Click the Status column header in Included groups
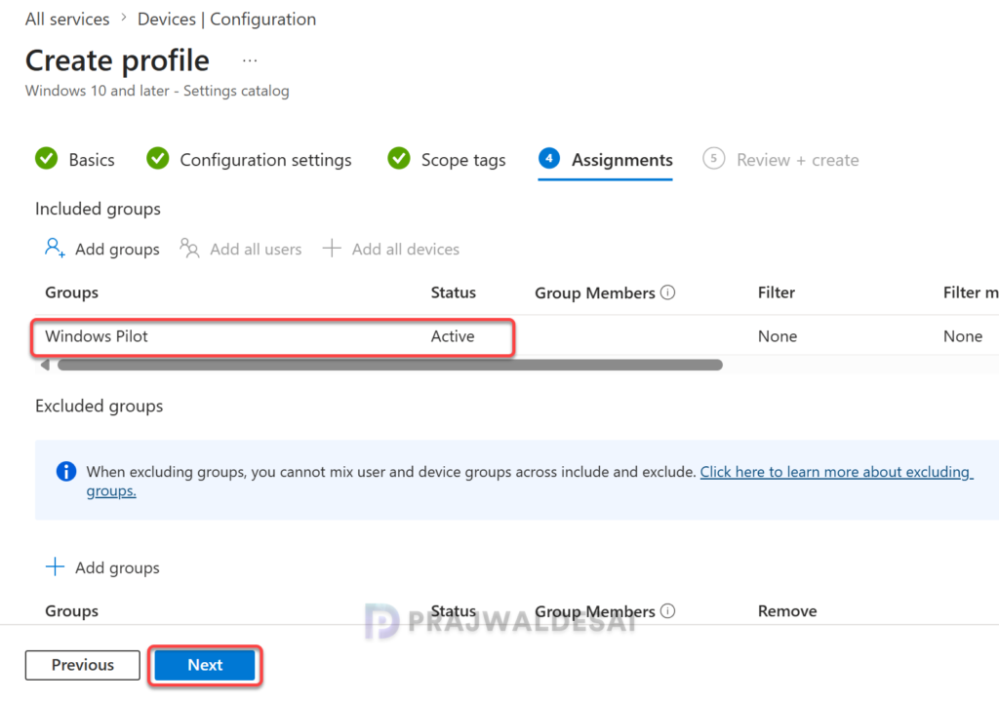Viewport: 999px width, 701px height. 453,292
